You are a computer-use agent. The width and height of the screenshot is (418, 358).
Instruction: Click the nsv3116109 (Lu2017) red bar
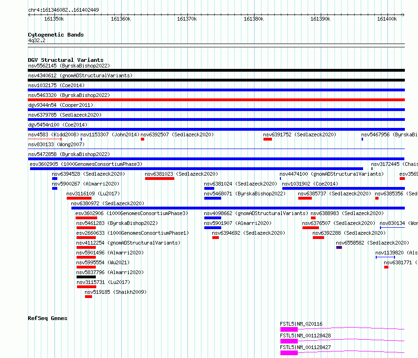(x=79, y=198)
